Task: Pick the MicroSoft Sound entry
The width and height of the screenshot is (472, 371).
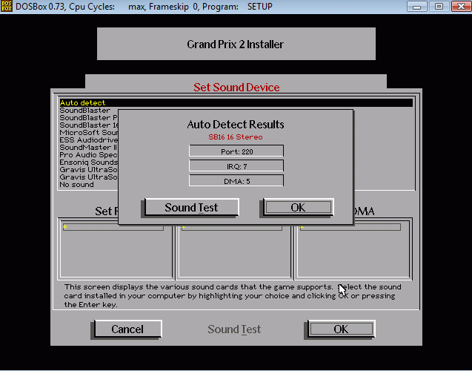Action: coord(88,133)
